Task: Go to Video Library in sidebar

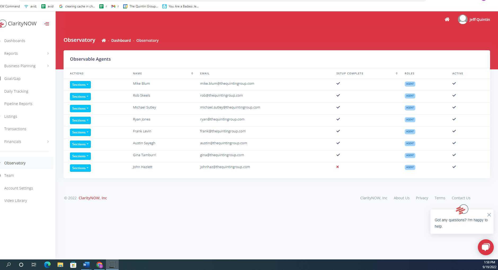Action: click(x=16, y=201)
